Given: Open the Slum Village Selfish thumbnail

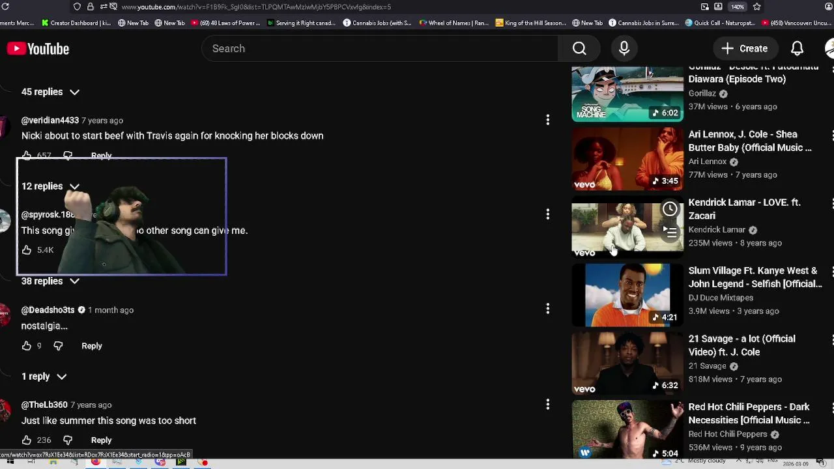Looking at the screenshot, I should tap(627, 295).
